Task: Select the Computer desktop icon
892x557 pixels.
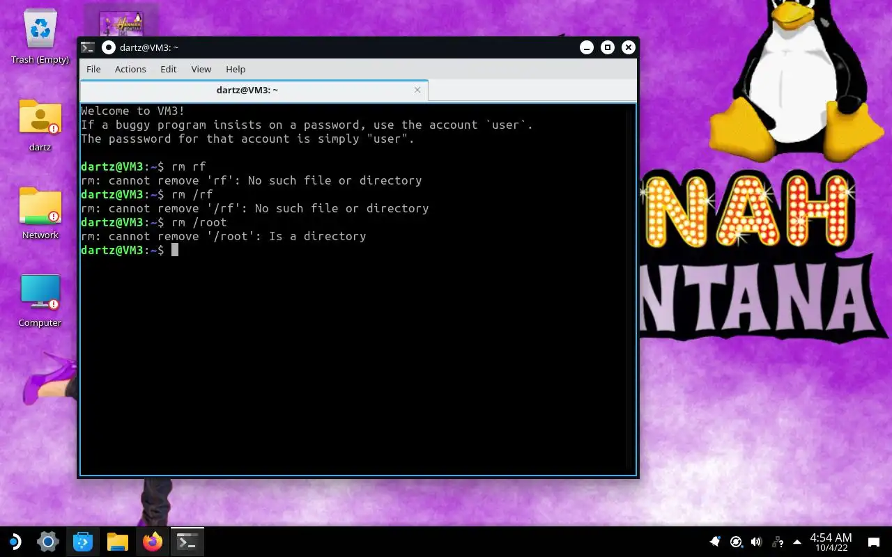Action: pos(40,300)
